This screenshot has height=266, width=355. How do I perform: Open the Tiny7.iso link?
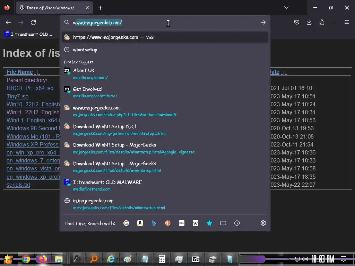pyautogui.click(x=17, y=96)
